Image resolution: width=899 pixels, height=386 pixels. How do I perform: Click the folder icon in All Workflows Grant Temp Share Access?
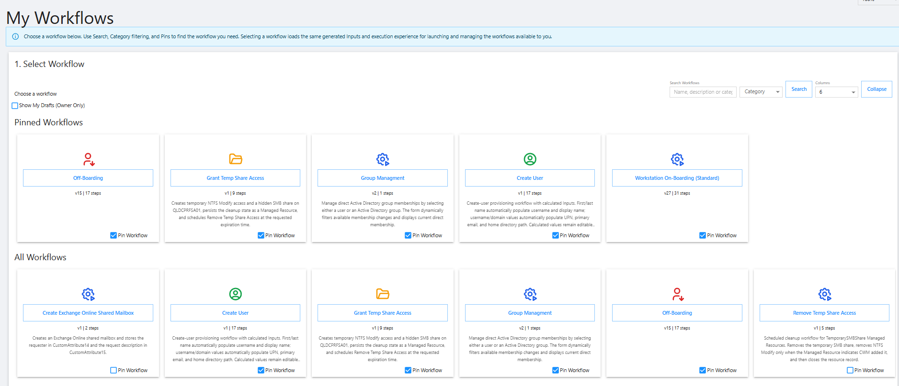pos(383,294)
